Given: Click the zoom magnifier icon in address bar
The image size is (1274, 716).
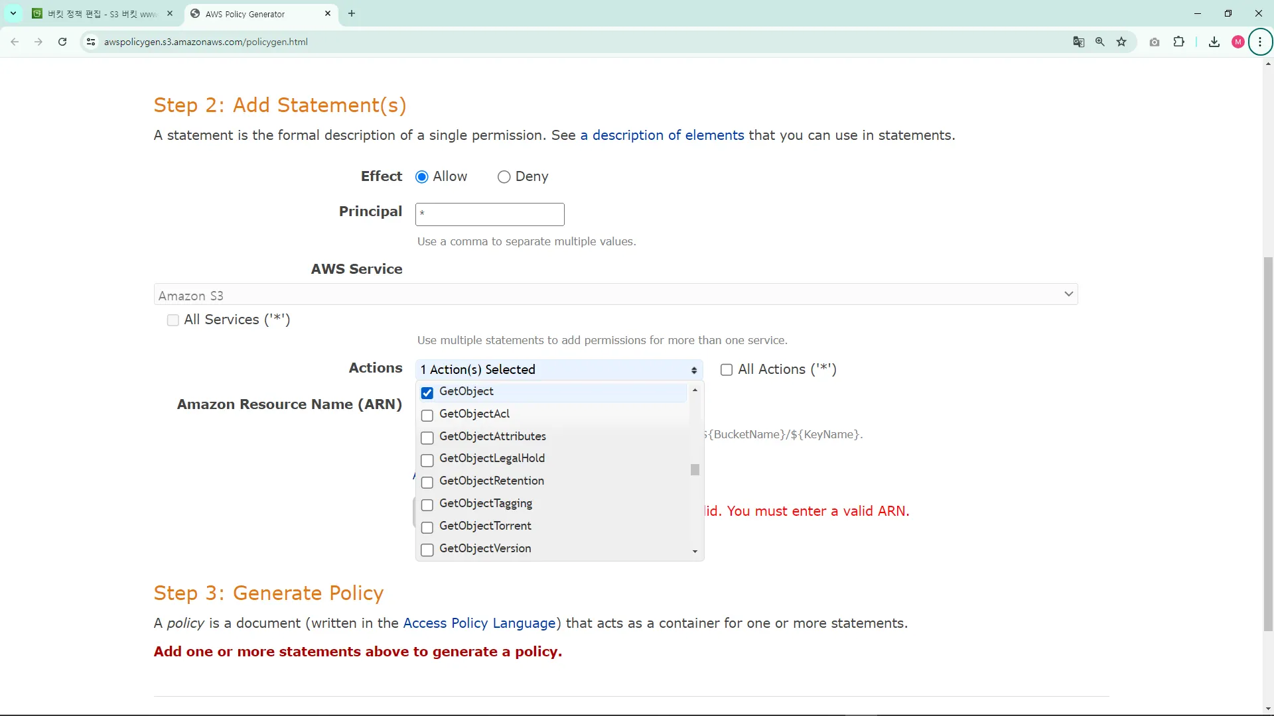Looking at the screenshot, I should point(1099,42).
